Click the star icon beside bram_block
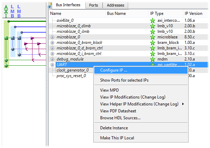 coord(153,43)
